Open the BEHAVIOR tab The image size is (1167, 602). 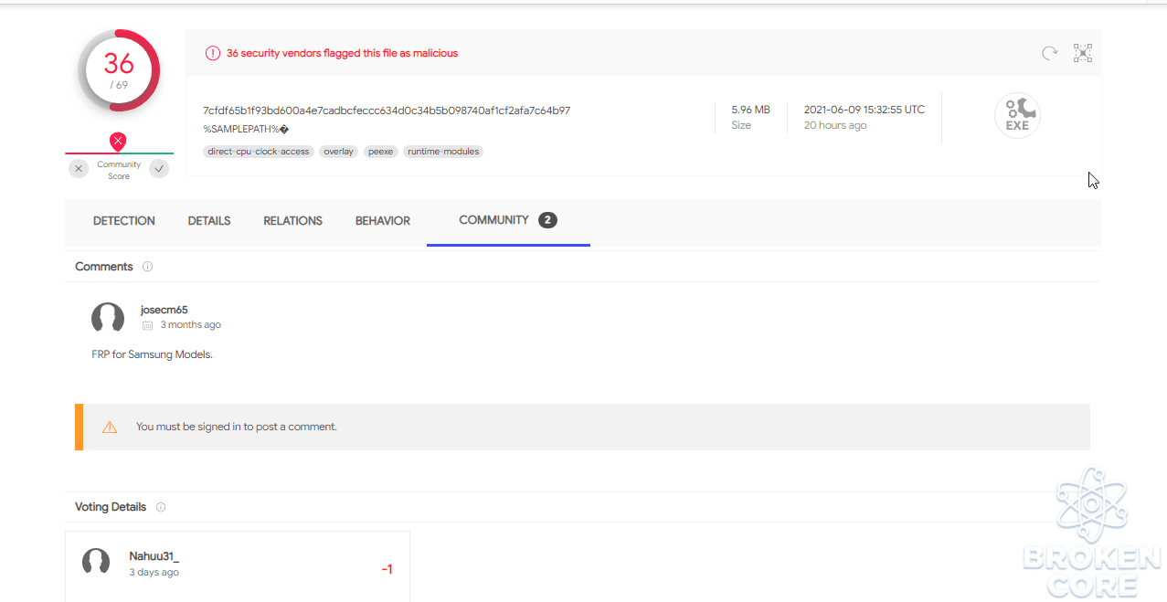click(383, 221)
